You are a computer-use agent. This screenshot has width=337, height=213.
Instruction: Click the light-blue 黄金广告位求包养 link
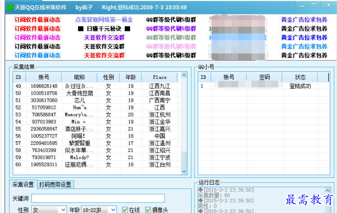click(x=304, y=47)
